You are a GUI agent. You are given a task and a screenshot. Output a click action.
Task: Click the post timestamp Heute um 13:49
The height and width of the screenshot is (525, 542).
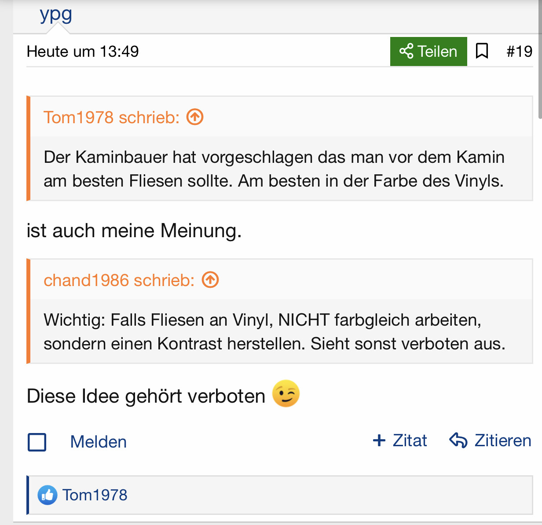click(83, 51)
